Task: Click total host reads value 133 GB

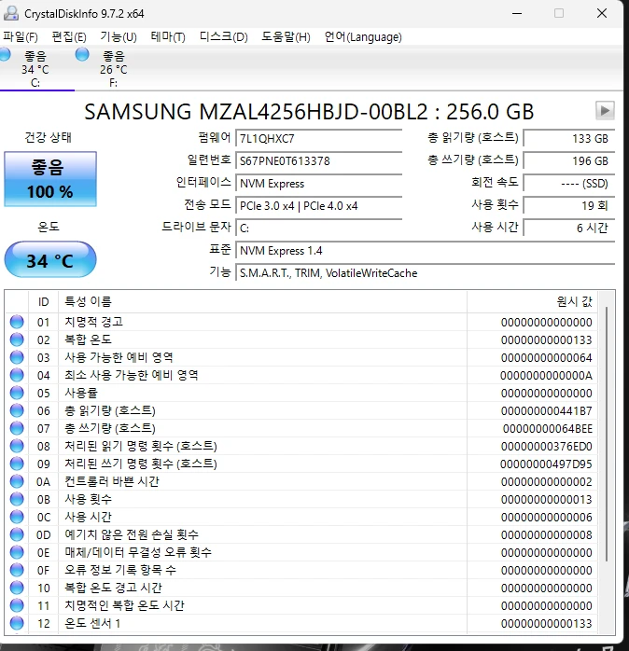Action: pyautogui.click(x=568, y=138)
